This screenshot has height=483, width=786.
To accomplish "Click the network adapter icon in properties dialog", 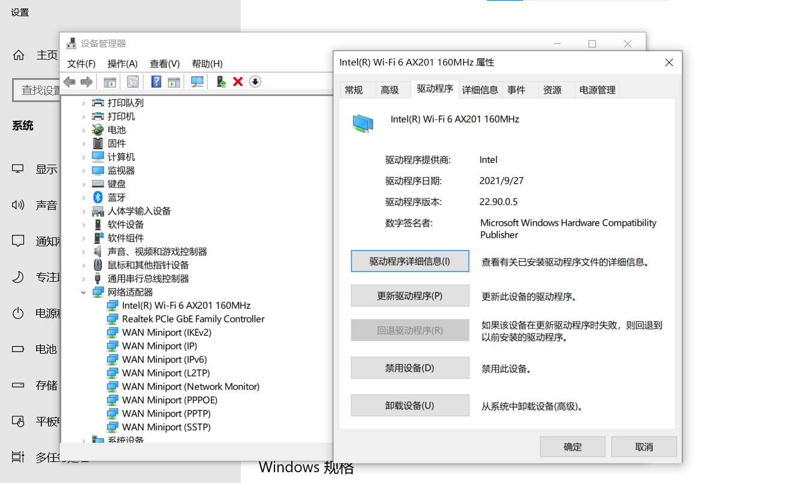I will pyautogui.click(x=363, y=123).
